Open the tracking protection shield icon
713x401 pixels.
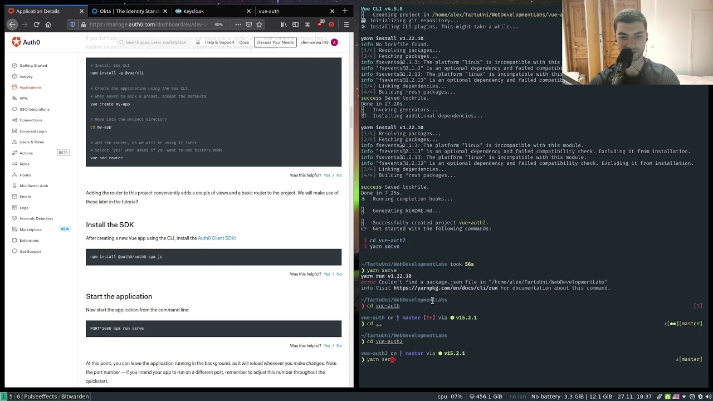[72, 25]
